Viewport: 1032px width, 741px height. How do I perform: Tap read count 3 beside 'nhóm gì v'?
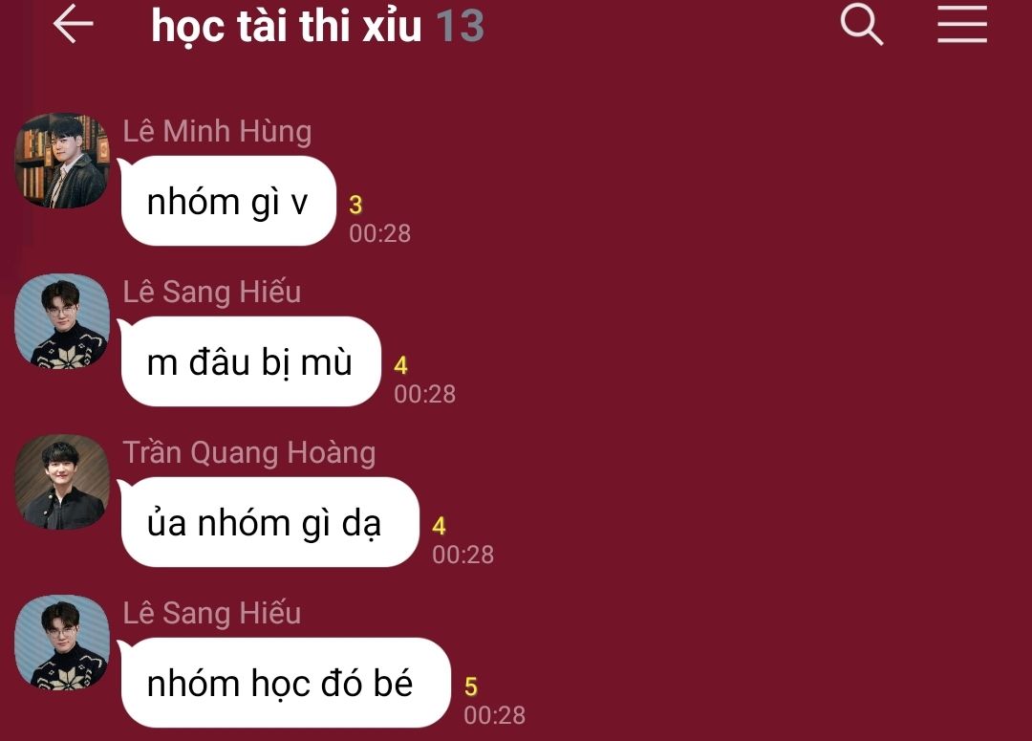tap(355, 205)
